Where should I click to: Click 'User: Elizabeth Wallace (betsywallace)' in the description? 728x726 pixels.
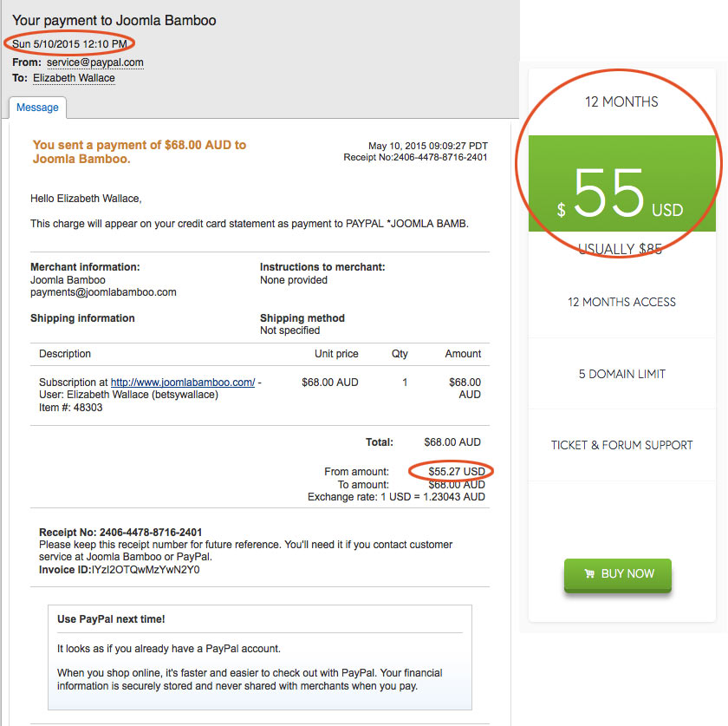point(128,395)
